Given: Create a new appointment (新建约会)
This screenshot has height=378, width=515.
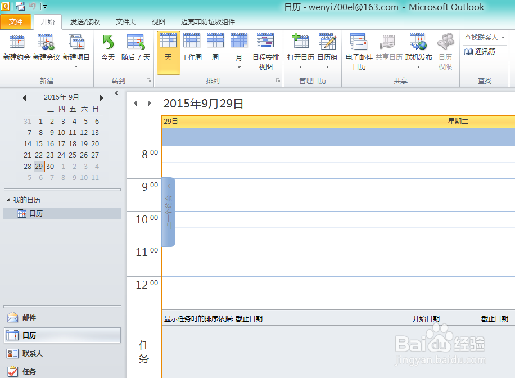Looking at the screenshot, I should (17, 48).
